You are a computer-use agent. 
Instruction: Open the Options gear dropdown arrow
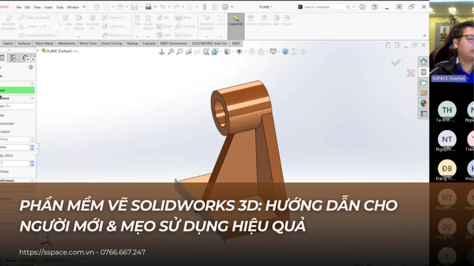[232, 7]
